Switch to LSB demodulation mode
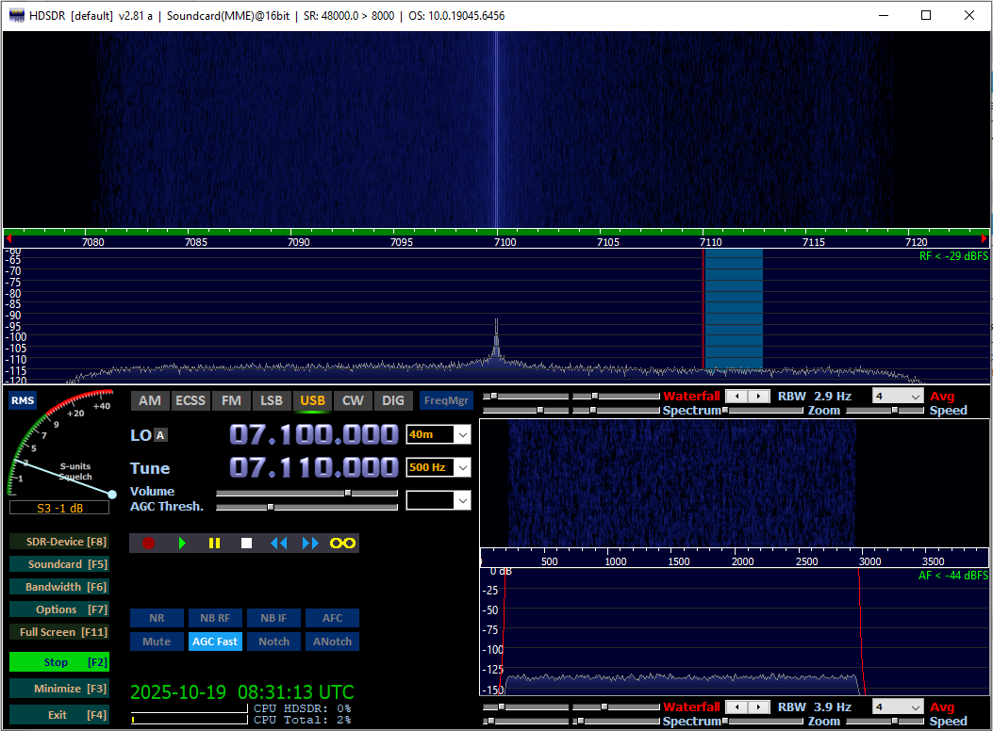This screenshot has width=993, height=731. click(272, 400)
